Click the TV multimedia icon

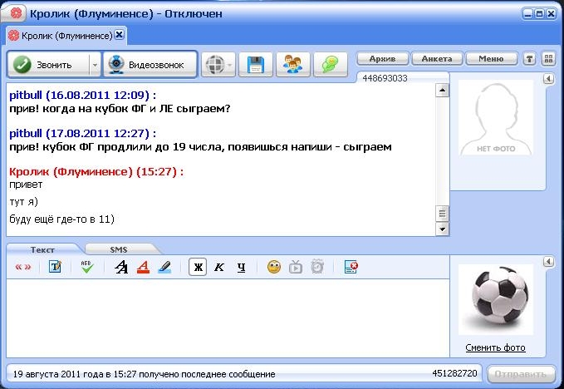[x=296, y=267]
